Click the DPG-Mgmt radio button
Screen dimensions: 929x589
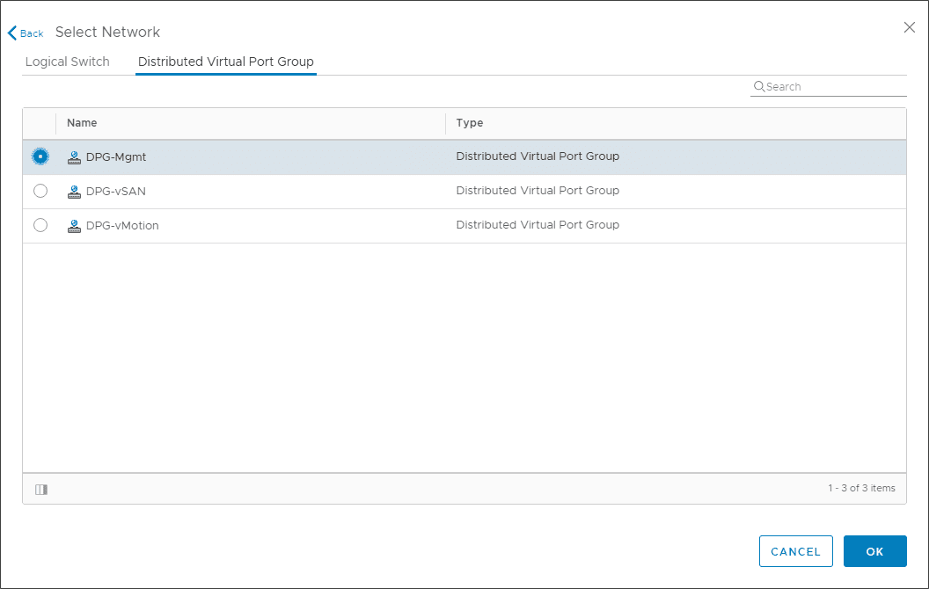40,156
